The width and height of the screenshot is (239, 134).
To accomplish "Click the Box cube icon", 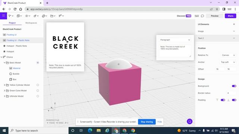I will point(10,79).
